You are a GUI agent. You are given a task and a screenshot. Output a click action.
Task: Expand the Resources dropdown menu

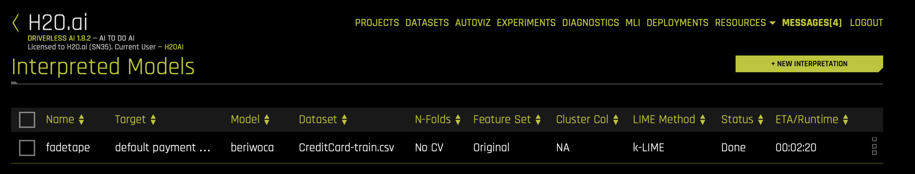(745, 23)
